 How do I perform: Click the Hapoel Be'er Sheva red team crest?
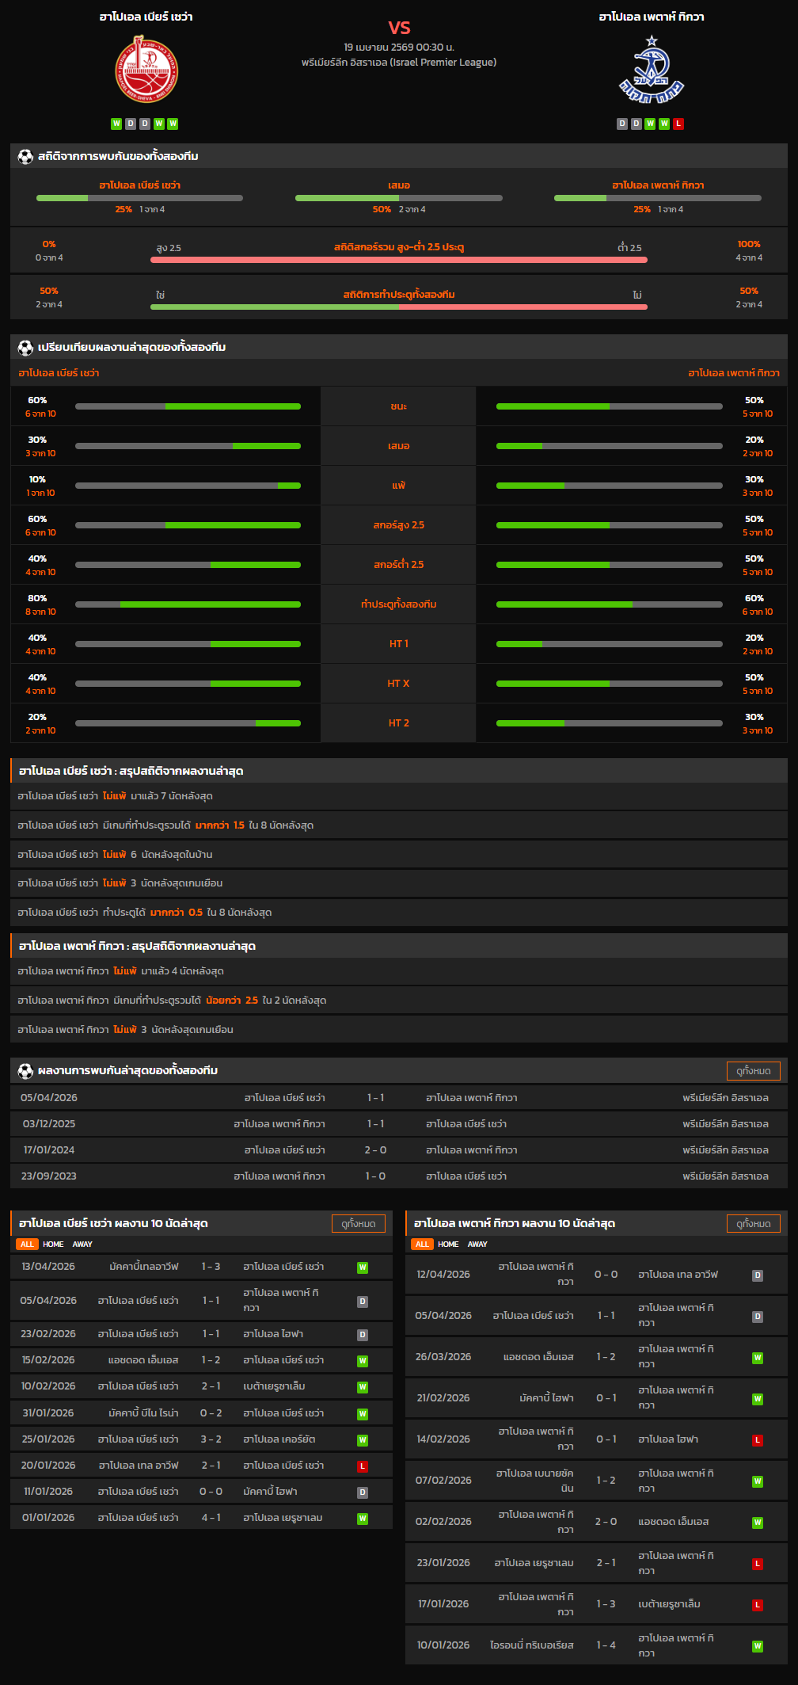(x=146, y=70)
